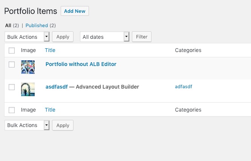
Task: Expand the bottom Bulk Actions dropdown
Action: click(x=27, y=125)
